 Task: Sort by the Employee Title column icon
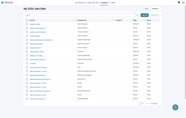pos(114,20)
